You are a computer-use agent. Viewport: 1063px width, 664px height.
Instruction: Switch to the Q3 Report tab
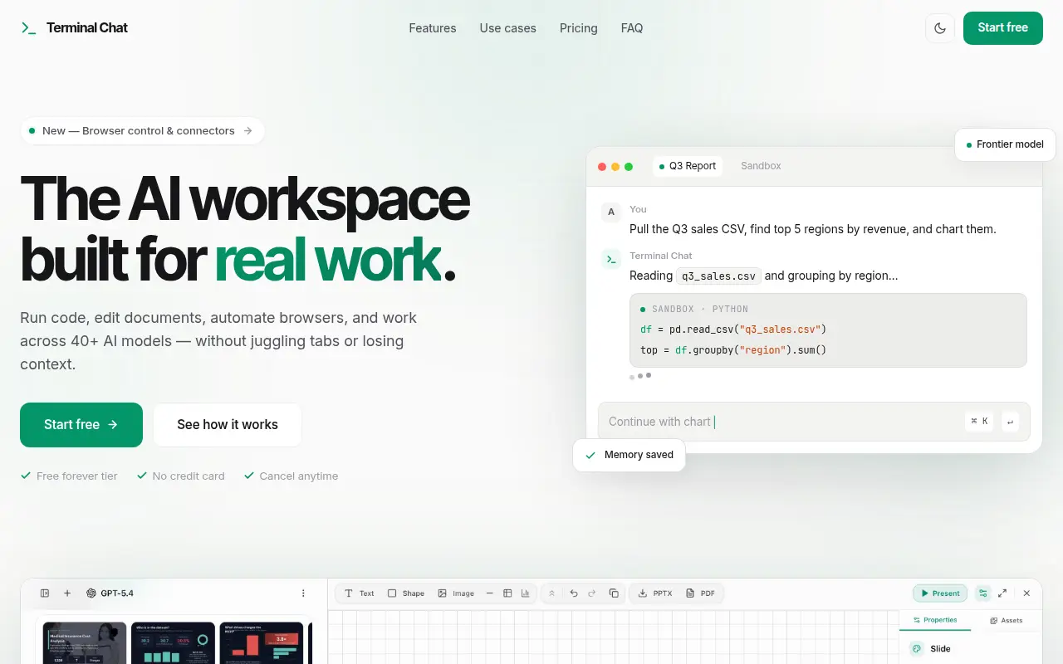pos(688,166)
